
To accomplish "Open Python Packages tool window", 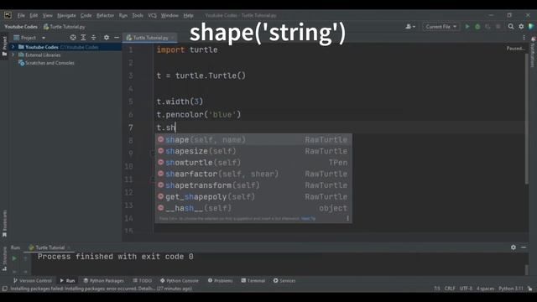I will (104, 280).
